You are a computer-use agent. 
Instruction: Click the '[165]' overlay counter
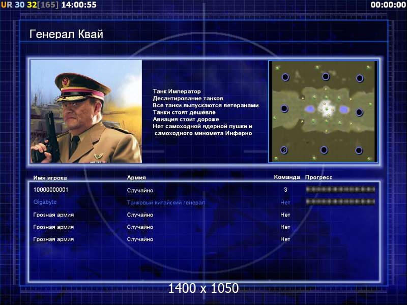point(48,5)
